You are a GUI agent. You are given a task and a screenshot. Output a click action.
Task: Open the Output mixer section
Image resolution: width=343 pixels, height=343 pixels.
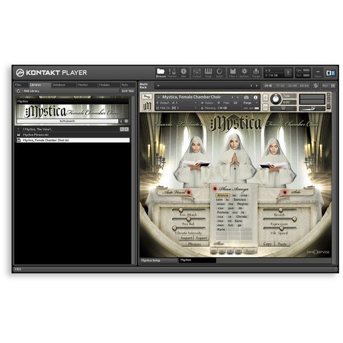pos(197,72)
